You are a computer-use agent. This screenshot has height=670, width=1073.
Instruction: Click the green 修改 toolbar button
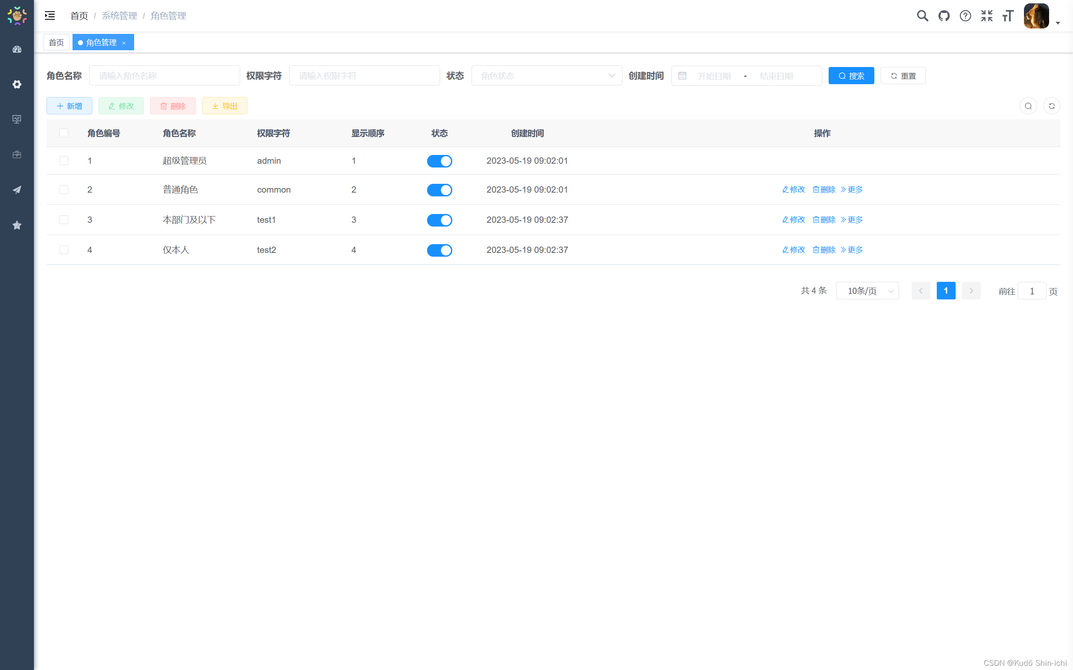[121, 106]
